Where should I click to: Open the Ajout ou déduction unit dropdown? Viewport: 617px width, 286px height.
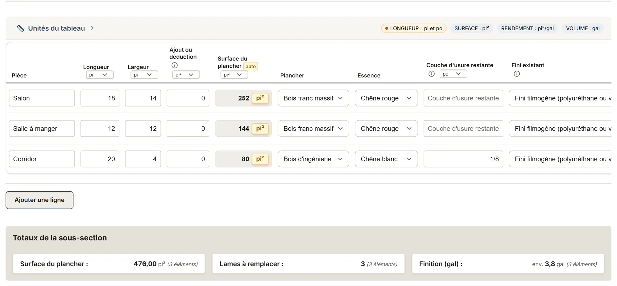click(186, 75)
